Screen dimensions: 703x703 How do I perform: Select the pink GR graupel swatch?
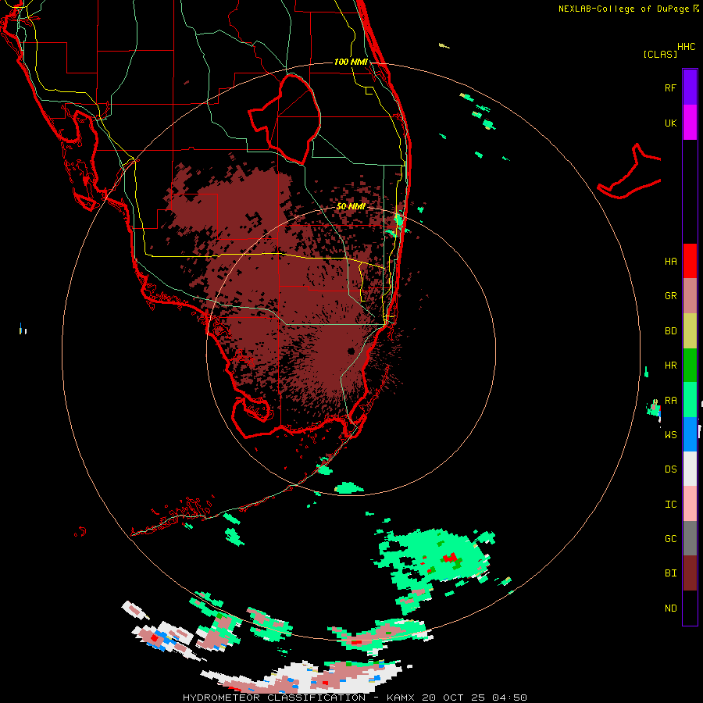click(690, 296)
